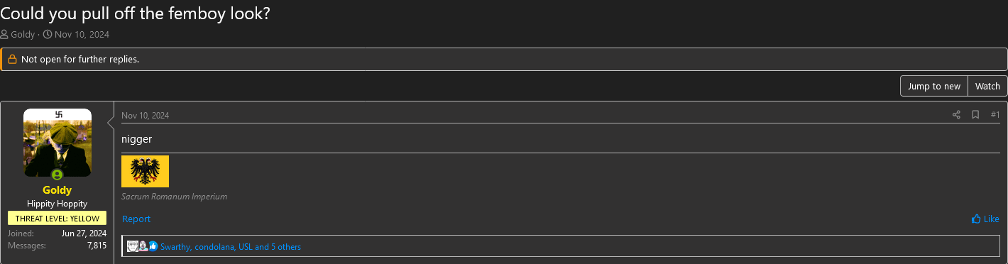Click the Goldy username under the avatar

[57, 190]
